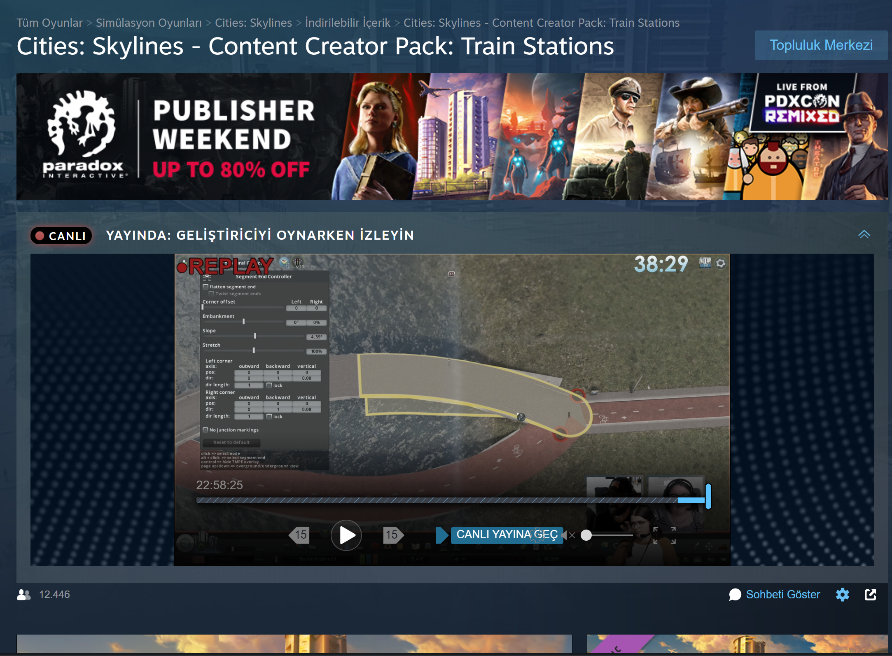The image size is (892, 656).
Task: Click the chat bubble icon near Sohbeti Göster
Action: (736, 595)
